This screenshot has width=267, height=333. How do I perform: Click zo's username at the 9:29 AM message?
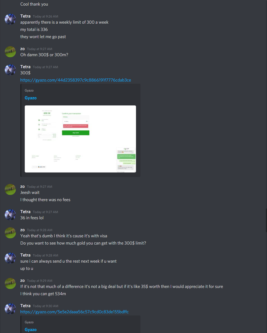23,280
